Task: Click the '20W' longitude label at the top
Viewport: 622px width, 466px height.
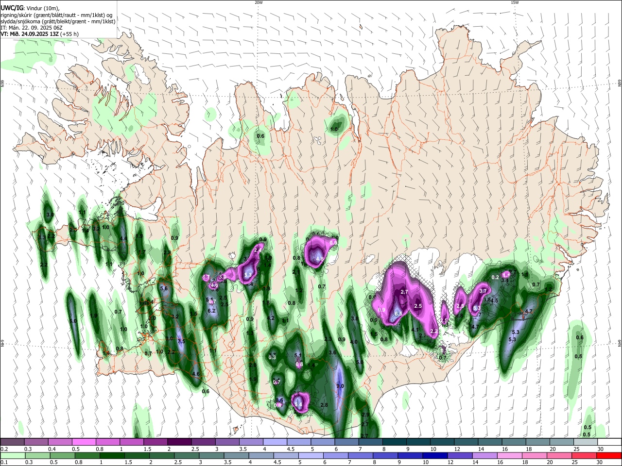Action: pos(259,2)
